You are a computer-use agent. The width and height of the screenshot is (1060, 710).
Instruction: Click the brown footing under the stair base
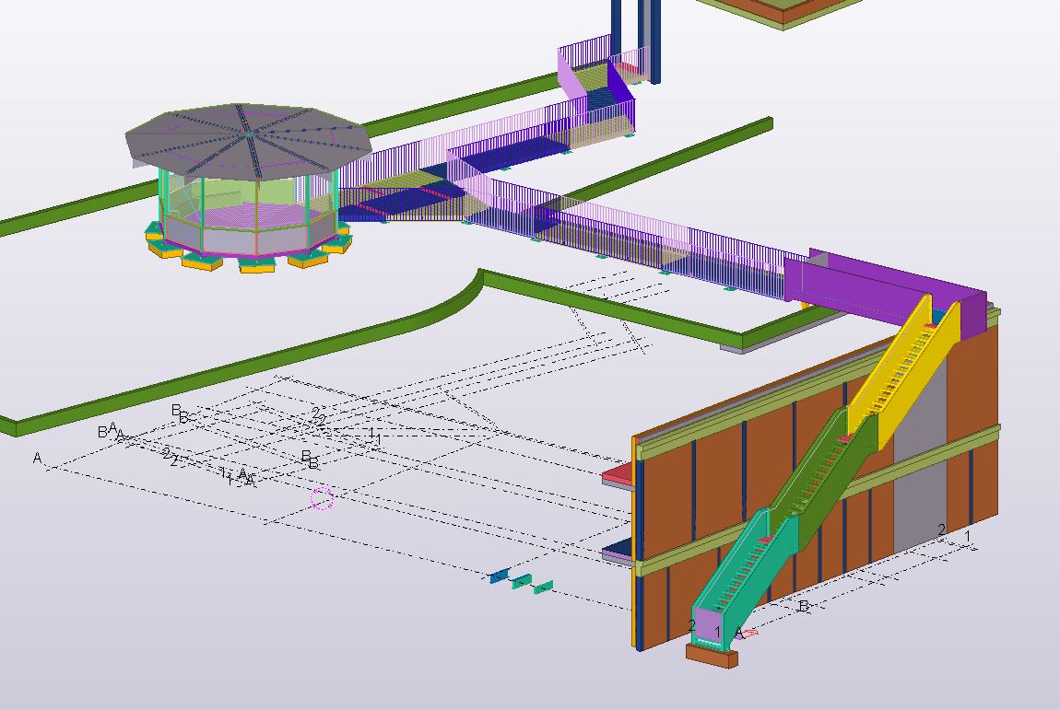pos(712,656)
